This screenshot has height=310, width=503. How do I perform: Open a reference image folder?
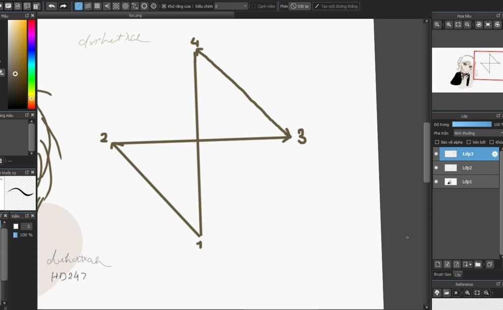(x=447, y=293)
